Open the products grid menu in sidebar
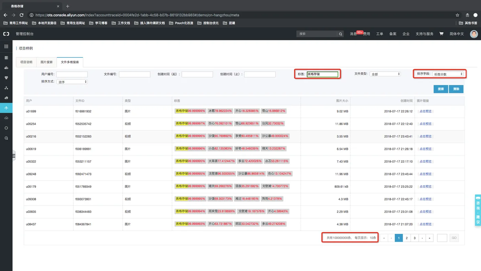This screenshot has width=481, height=271. pos(6,46)
